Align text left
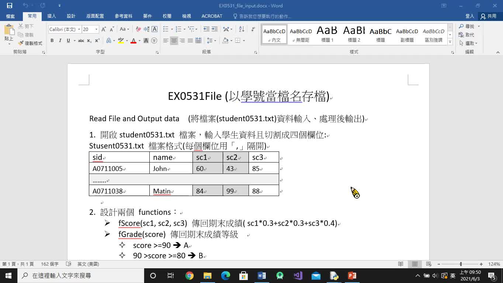The width and height of the screenshot is (503, 283). point(166,41)
